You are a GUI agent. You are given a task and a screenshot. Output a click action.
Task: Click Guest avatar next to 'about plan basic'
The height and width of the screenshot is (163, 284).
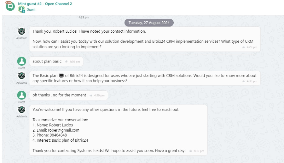coord(21,61)
